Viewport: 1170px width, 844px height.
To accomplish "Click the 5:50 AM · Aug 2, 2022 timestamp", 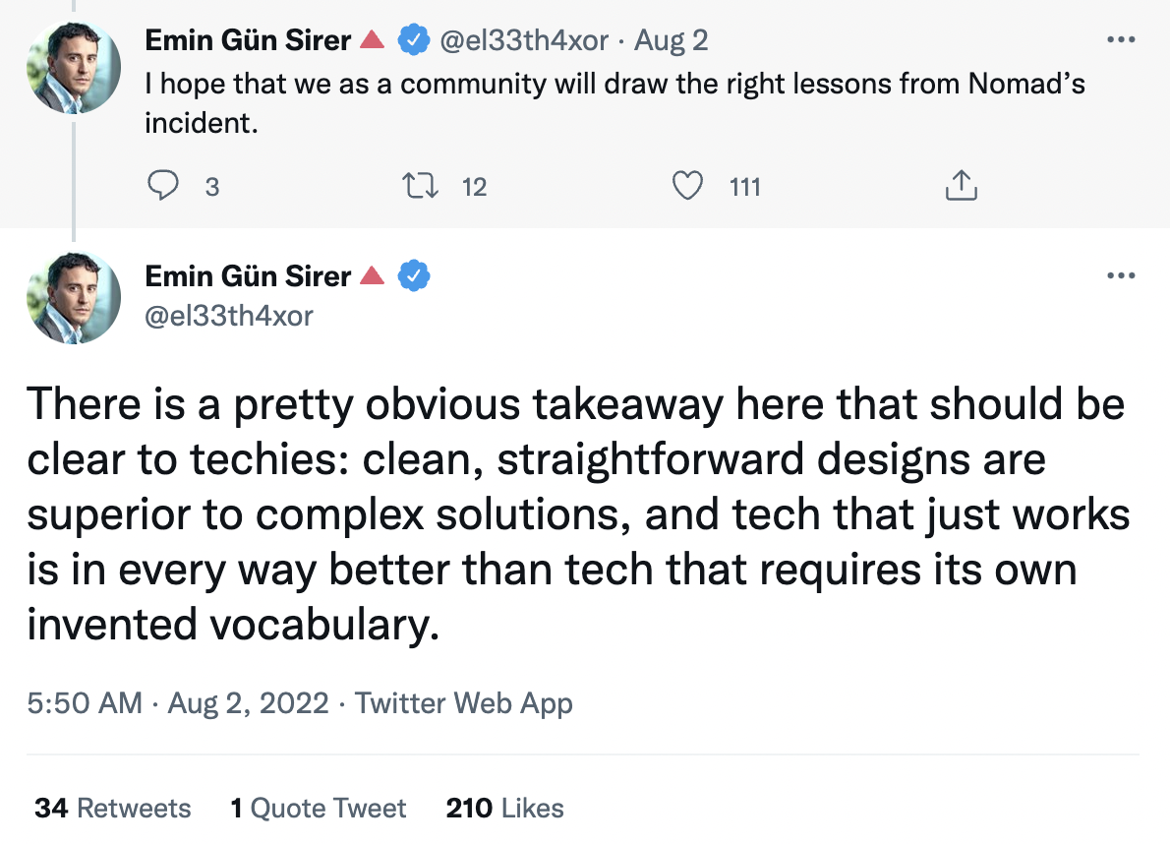I will point(177,704).
